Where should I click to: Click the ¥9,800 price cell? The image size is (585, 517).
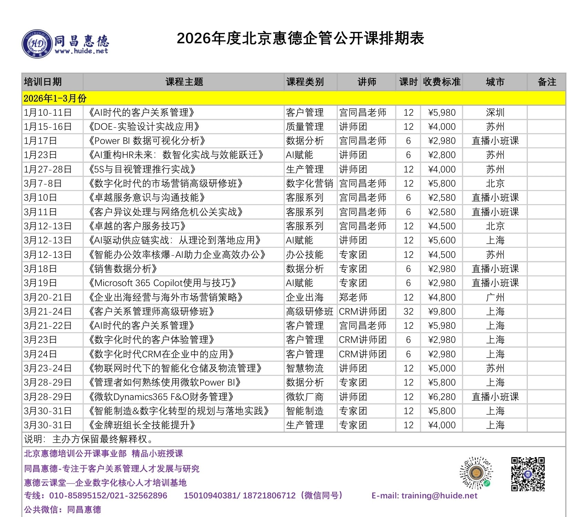tap(441, 312)
